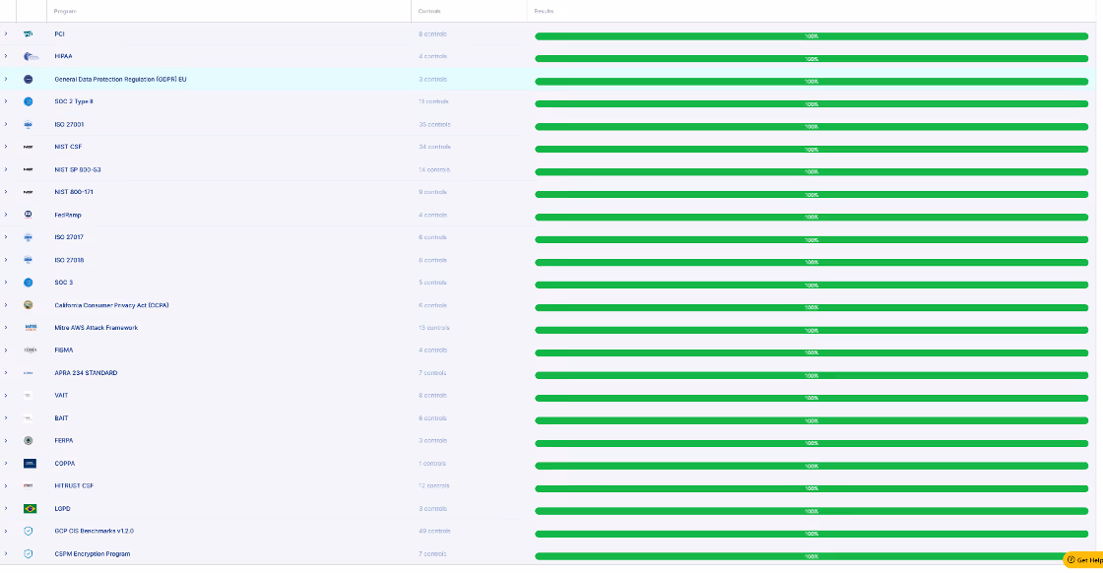The image size is (1103, 573).
Task: Click the APRA 234 STANDARD icon
Action: click(x=29, y=373)
